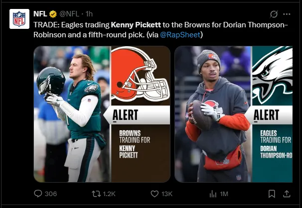The width and height of the screenshot is (302, 208).
Task: Open the @NFL handle link
Action: [x=70, y=13]
